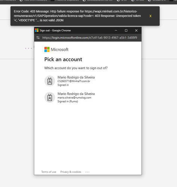Close the Sign out Chrome window

(136, 30)
